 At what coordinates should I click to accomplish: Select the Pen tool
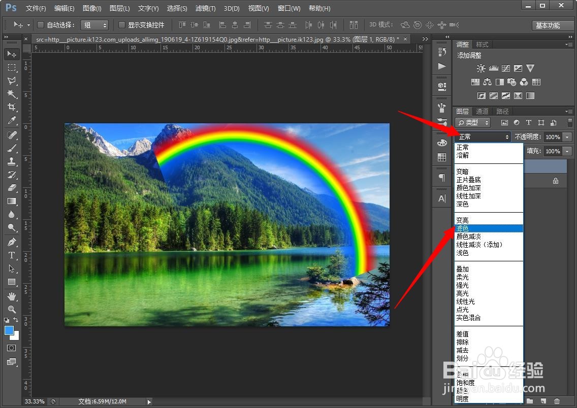pos(12,242)
